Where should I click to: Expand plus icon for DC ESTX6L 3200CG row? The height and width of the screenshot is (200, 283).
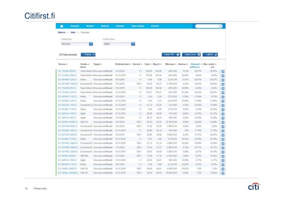pyautogui.click(x=223, y=152)
